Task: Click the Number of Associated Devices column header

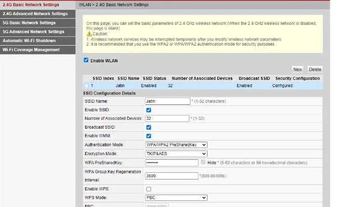Action: tap(202, 78)
